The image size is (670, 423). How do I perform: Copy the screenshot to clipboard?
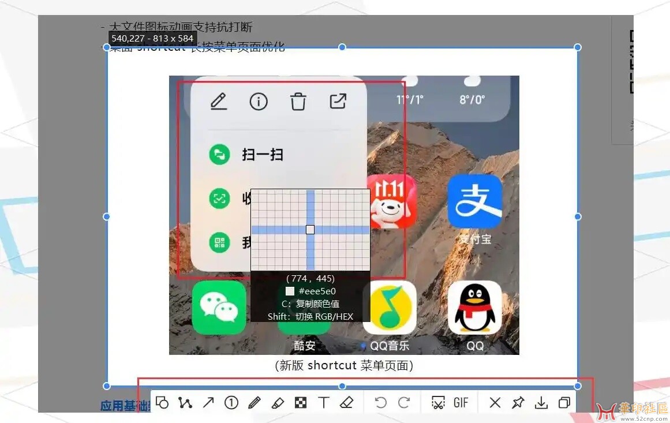564,402
